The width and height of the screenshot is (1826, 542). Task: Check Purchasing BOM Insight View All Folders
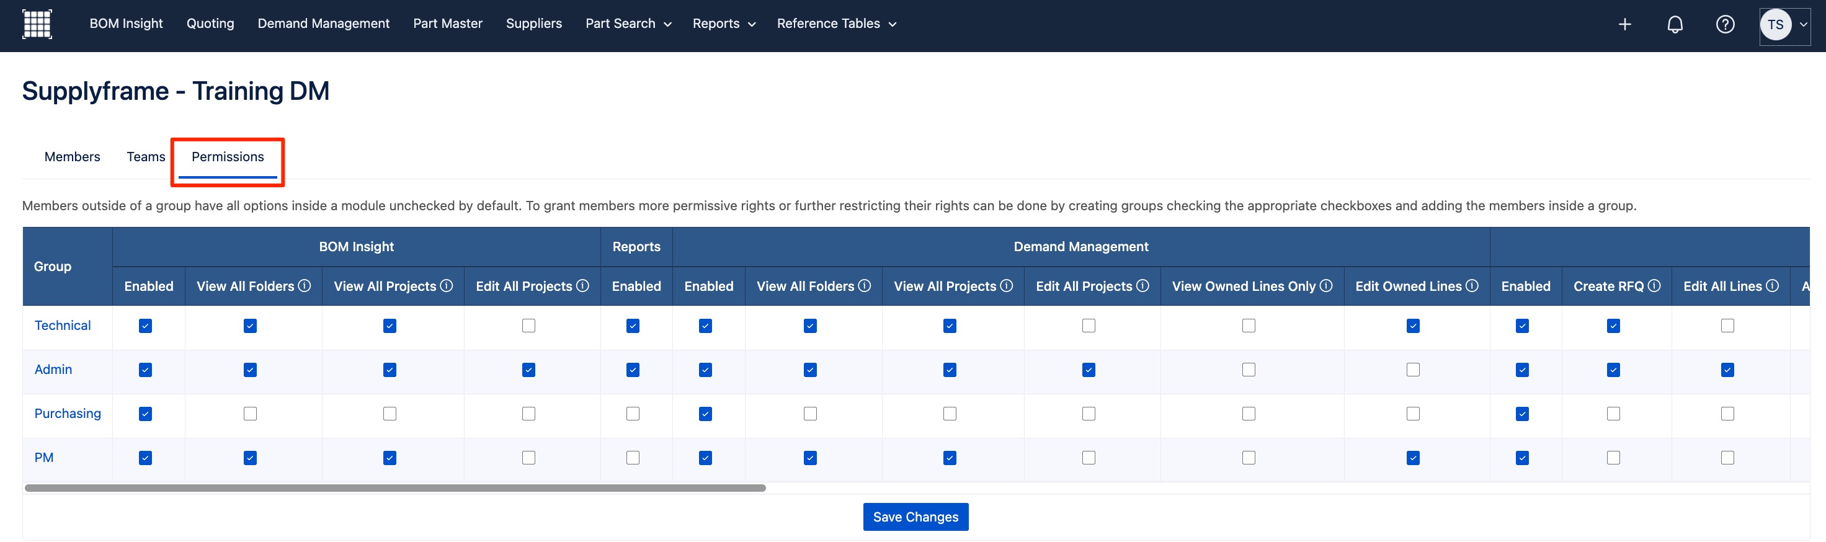tap(250, 414)
